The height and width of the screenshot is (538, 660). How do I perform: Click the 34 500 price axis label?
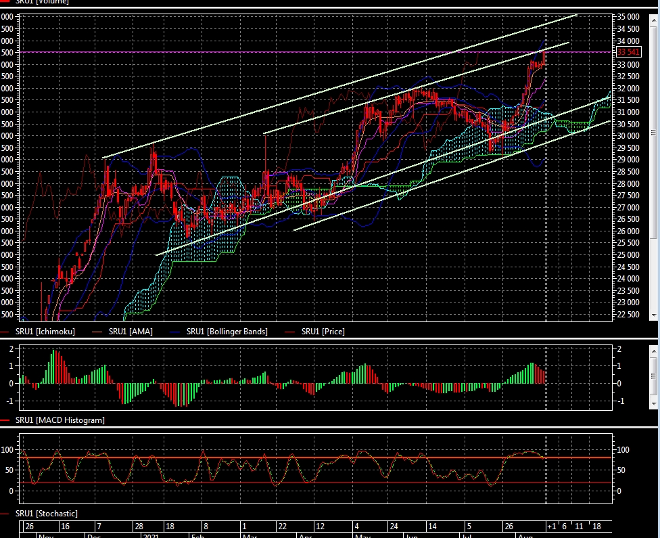click(628, 28)
